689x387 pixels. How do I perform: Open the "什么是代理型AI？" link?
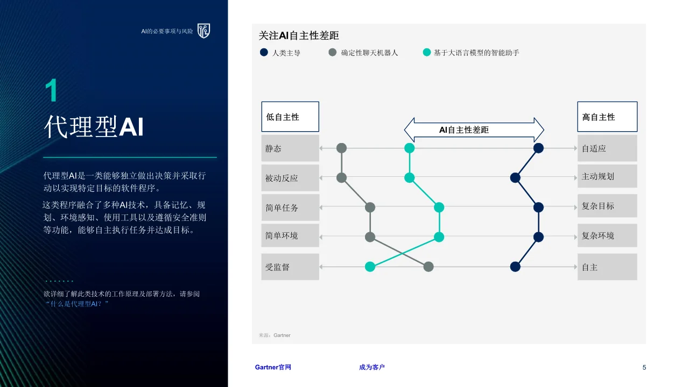(x=76, y=304)
